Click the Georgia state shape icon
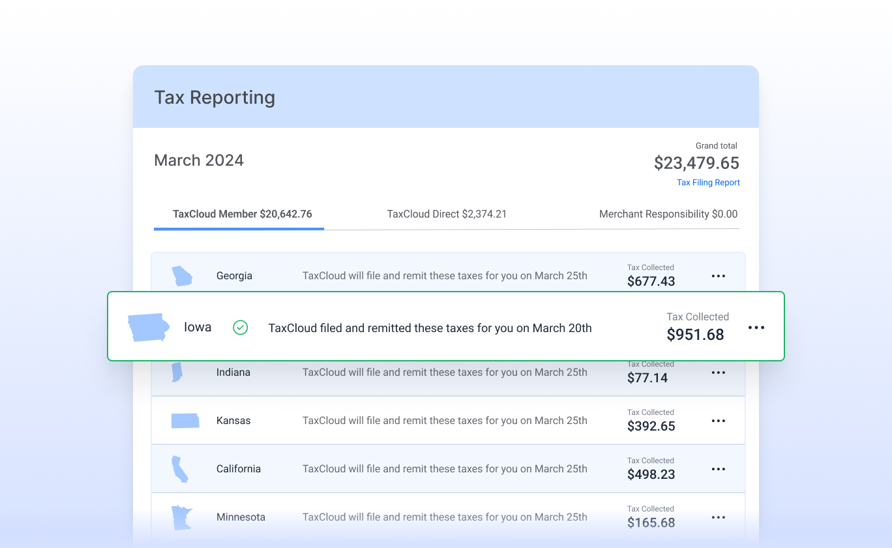Screen dimensions: 892x548 tap(182, 276)
